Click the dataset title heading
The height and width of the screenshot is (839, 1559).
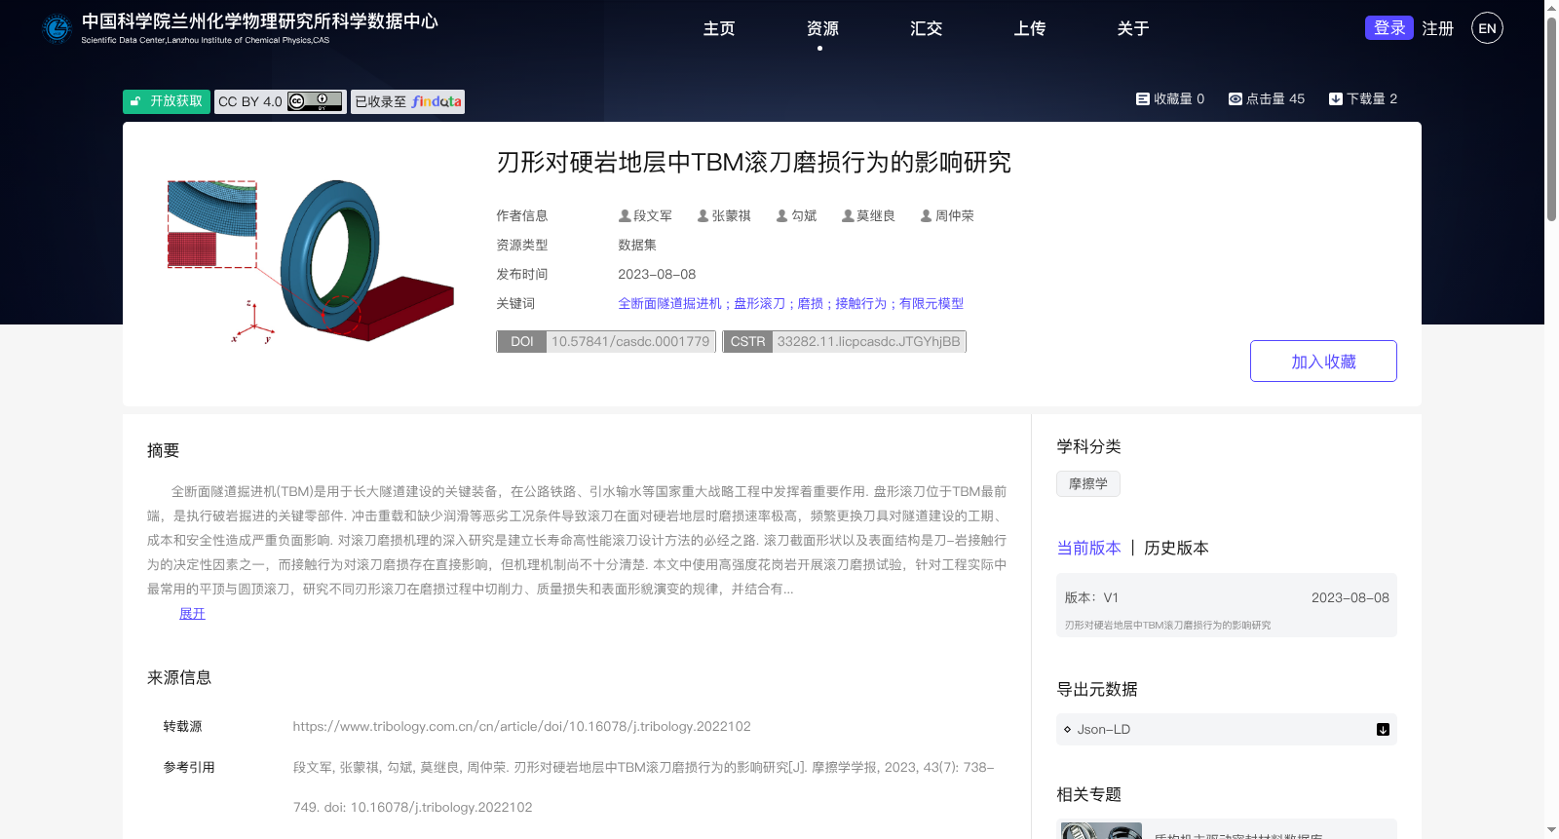point(753,162)
